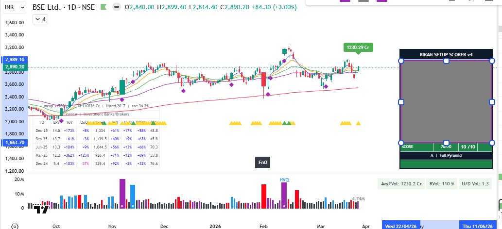The width and height of the screenshot is (502, 229).
Task: Click the Jun-25 quarter cell
Action: coord(42,147)
